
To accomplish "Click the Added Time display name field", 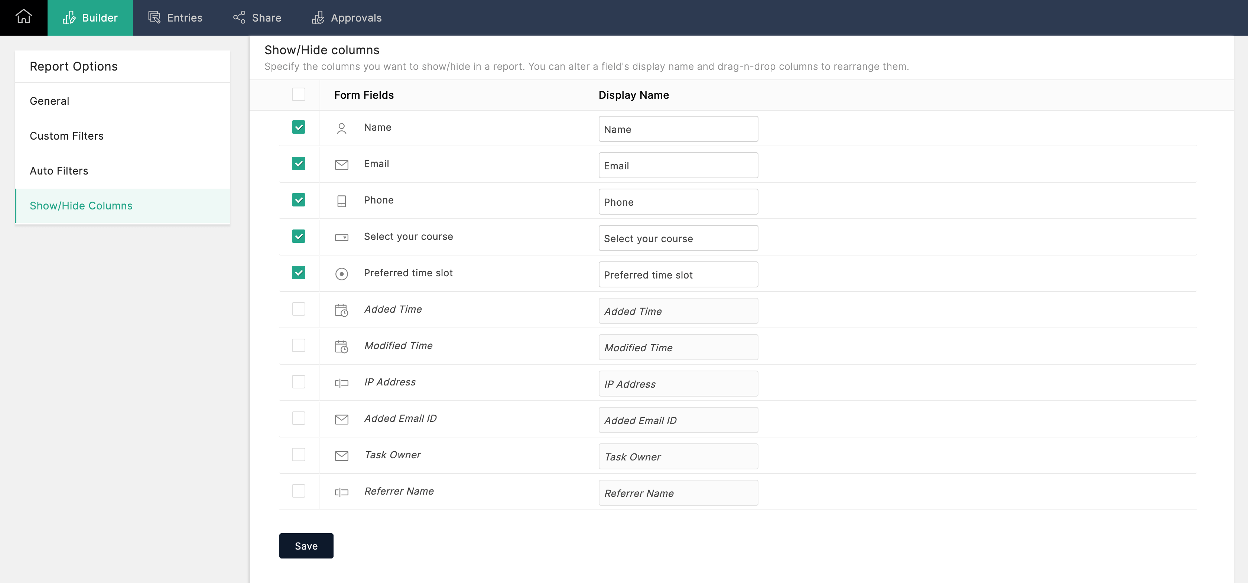I will (678, 311).
